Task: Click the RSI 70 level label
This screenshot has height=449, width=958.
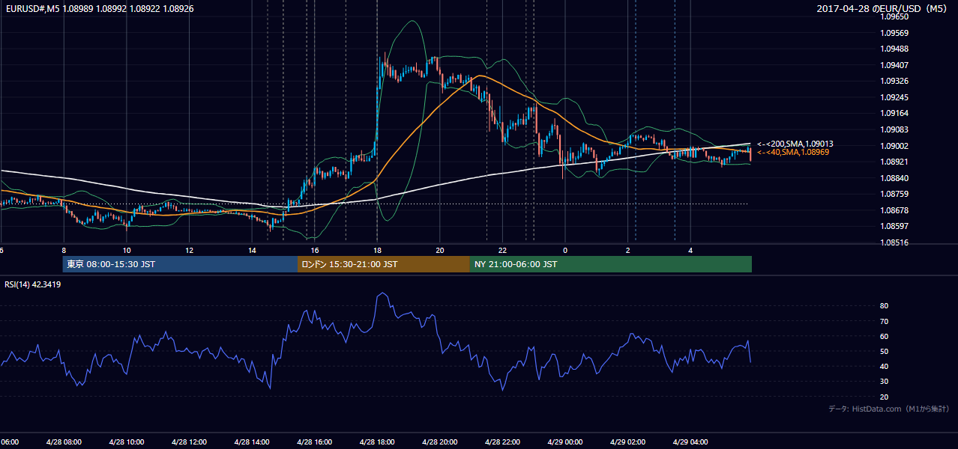Action: point(885,321)
